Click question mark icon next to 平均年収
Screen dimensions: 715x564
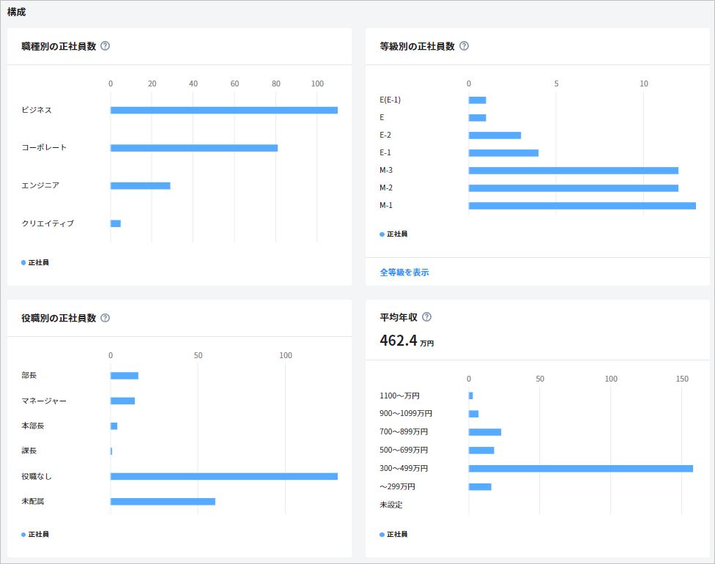coord(427,317)
